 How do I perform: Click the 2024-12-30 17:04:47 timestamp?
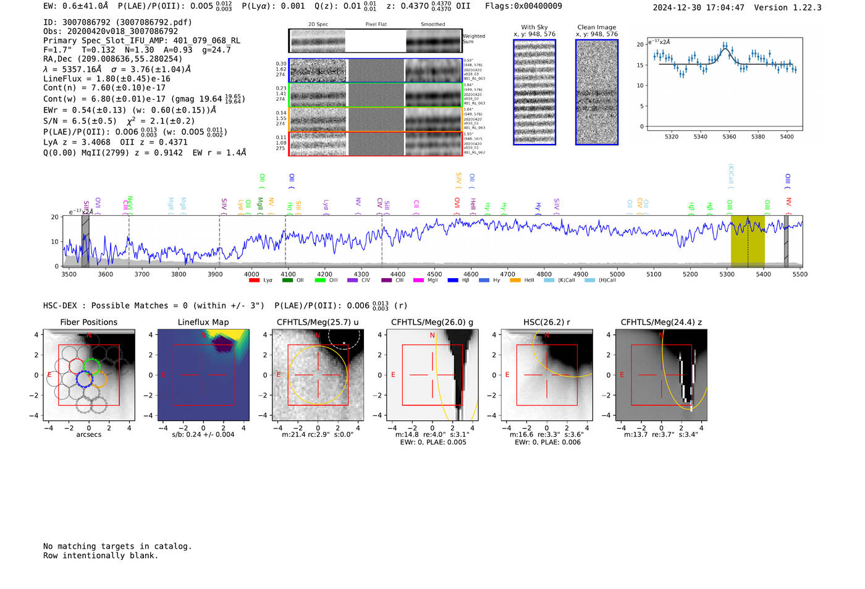tap(699, 7)
